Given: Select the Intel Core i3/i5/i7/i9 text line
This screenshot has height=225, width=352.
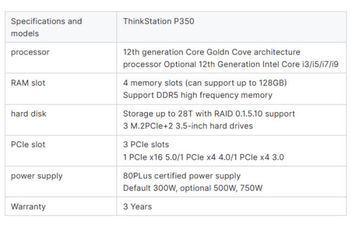Looking at the screenshot, I should point(231,64).
